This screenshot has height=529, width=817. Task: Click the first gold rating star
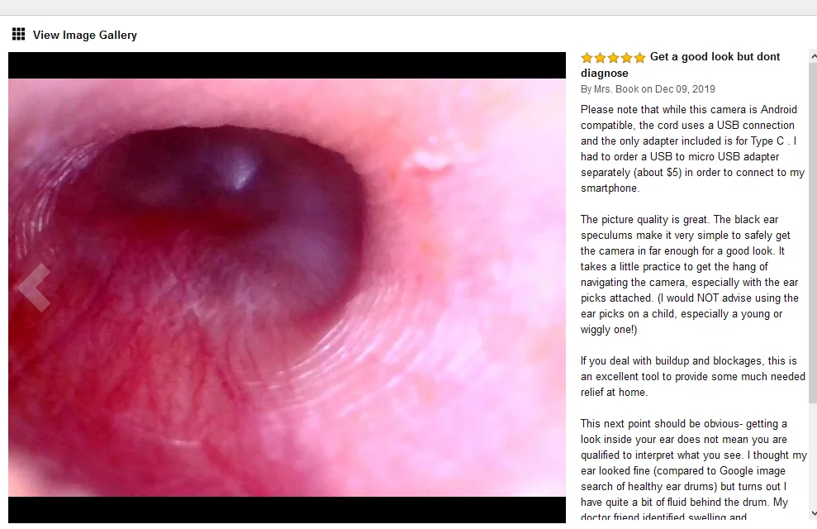coord(587,57)
